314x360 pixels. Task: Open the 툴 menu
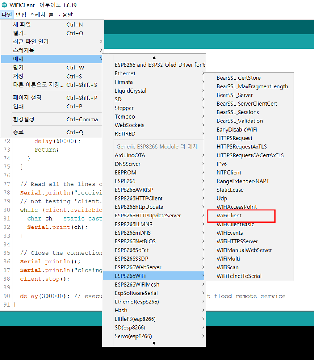coord(51,15)
